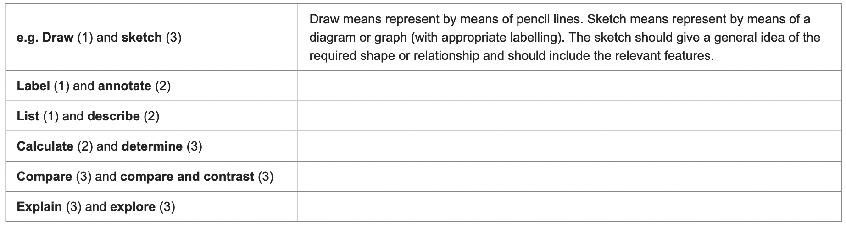Click the bold word "Compare" starting the fifth row
The height and width of the screenshot is (227, 846).
point(45,177)
